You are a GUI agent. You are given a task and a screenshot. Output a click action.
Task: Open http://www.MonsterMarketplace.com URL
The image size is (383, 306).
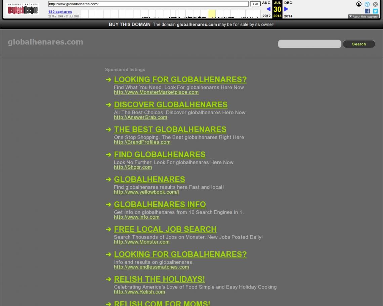156,92
